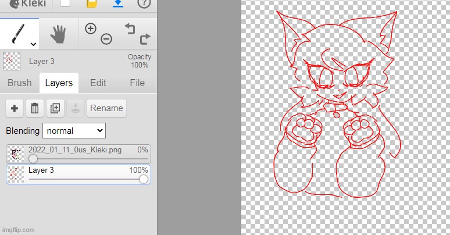Click the zoom in plus icon
This screenshot has height=235, width=450.
(x=91, y=28)
